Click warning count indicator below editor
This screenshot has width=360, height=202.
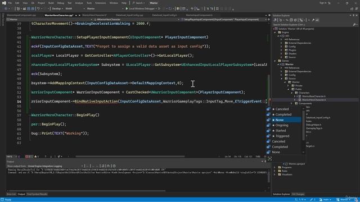point(37,157)
